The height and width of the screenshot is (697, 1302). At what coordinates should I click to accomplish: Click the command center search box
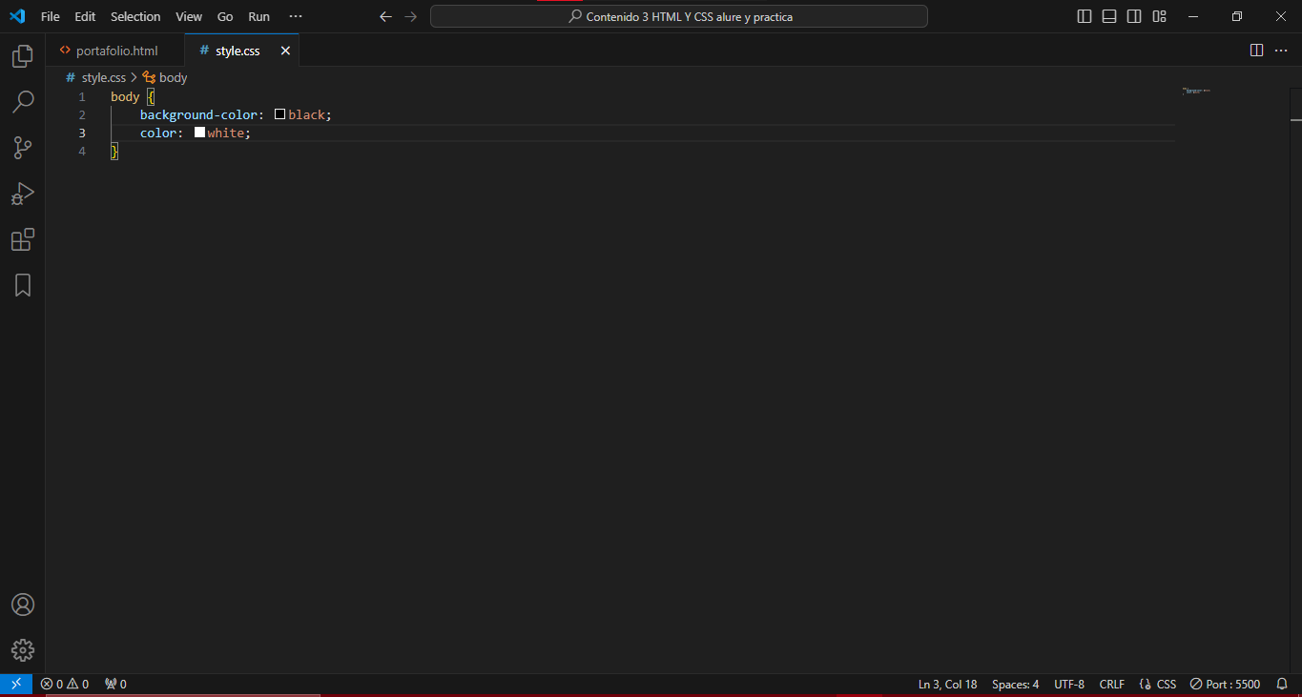coord(679,16)
